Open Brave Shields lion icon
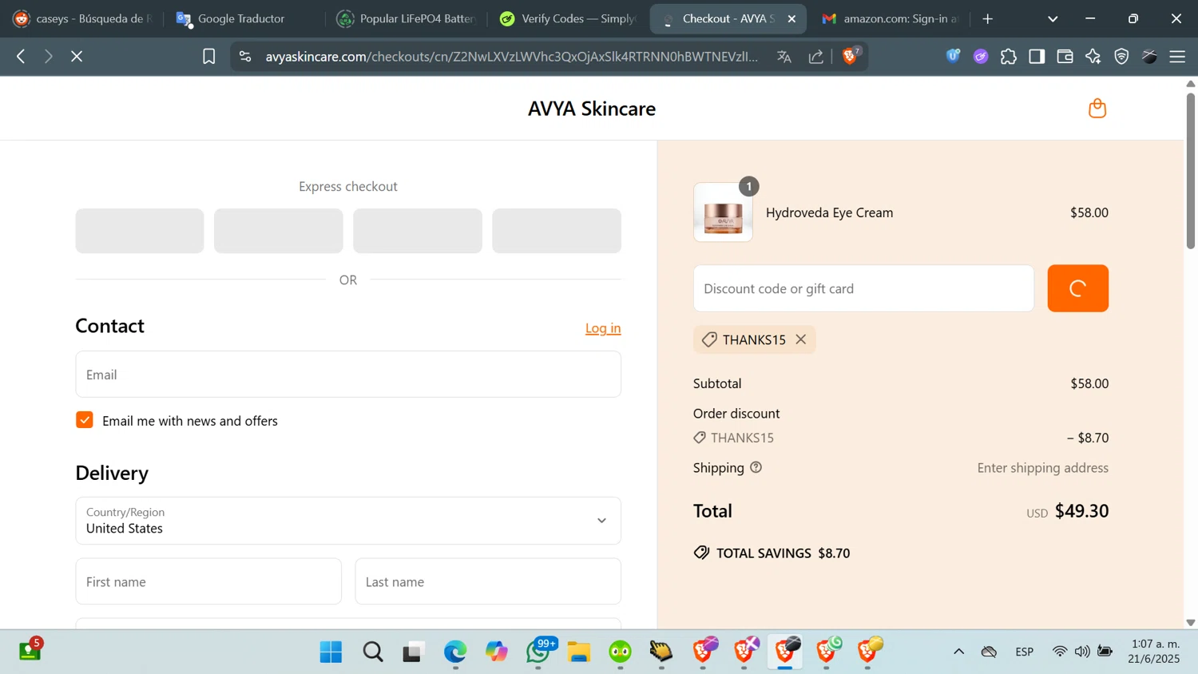This screenshot has width=1198, height=674. coord(850,56)
